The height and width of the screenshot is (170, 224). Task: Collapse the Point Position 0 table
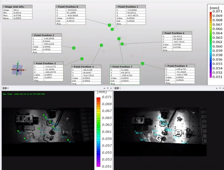click(x=57, y=7)
